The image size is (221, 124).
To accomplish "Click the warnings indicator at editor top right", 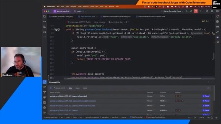I will pyautogui.click(x=205, y=21).
